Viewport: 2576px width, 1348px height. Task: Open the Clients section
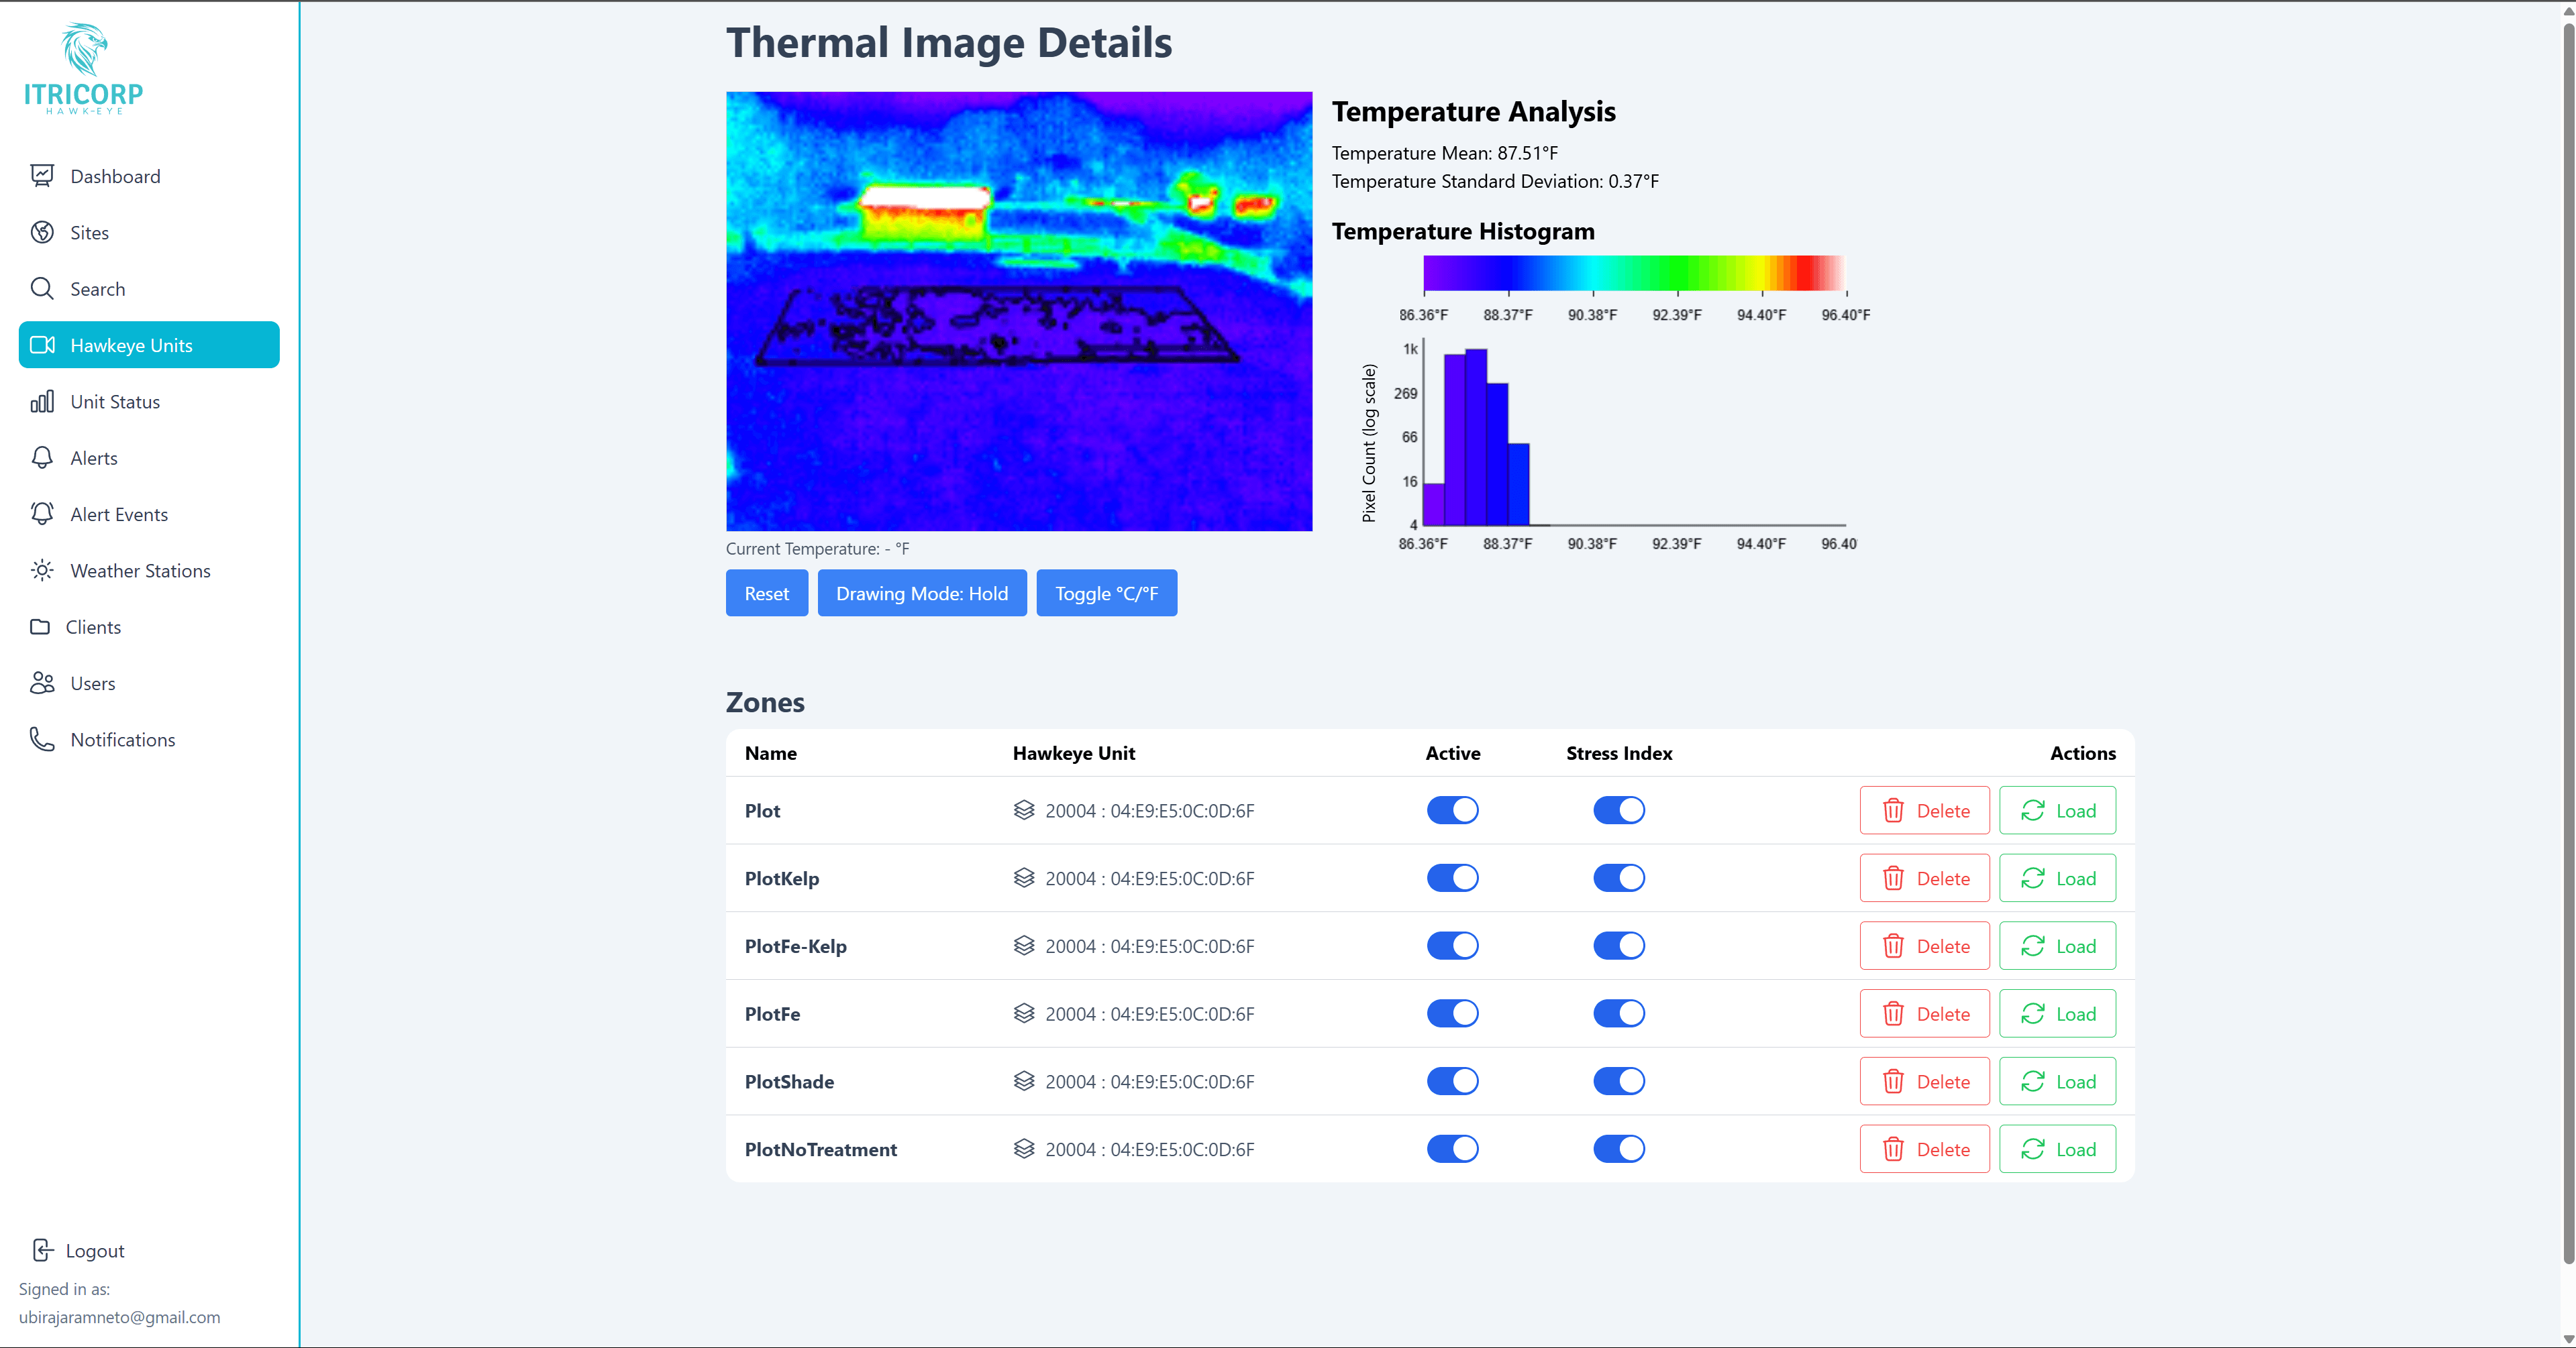tap(93, 628)
